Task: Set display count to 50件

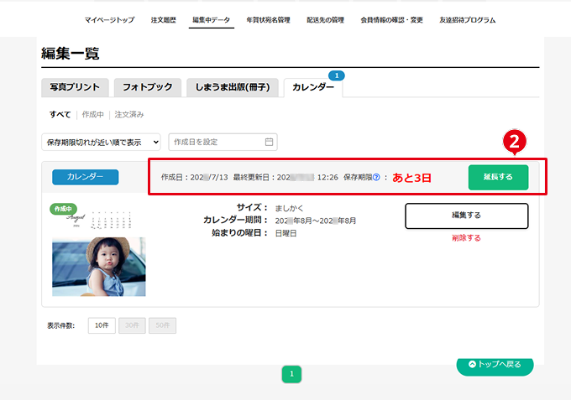Action: tap(162, 325)
